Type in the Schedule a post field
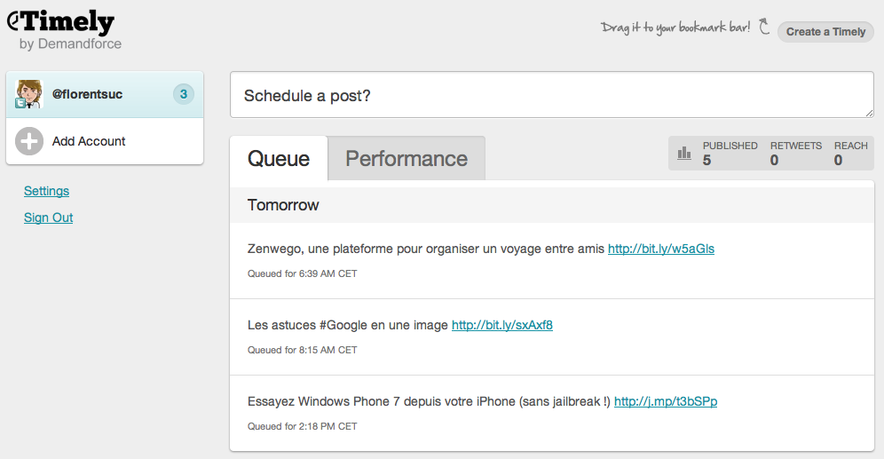 pyautogui.click(x=551, y=95)
